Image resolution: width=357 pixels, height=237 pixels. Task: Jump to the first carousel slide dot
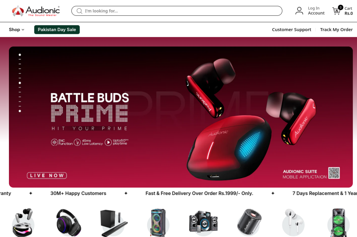tap(20, 55)
